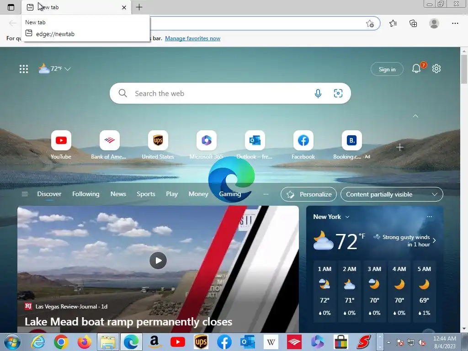The image size is (468, 351).
Task: Close the New tab tab
Action: point(124,7)
